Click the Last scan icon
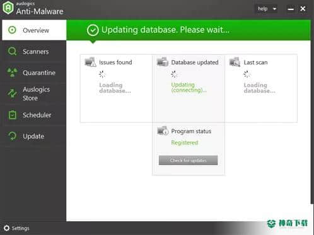314x235 pixels. point(235,62)
